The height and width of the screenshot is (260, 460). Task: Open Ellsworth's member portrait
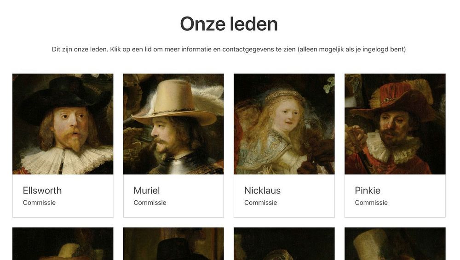[x=63, y=124]
